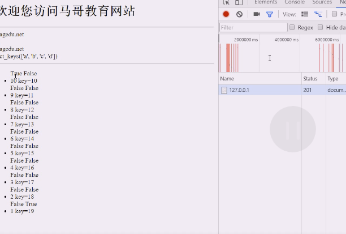This screenshot has width=346, height=234.
Task: Click the red record network log button
Action: point(226,14)
